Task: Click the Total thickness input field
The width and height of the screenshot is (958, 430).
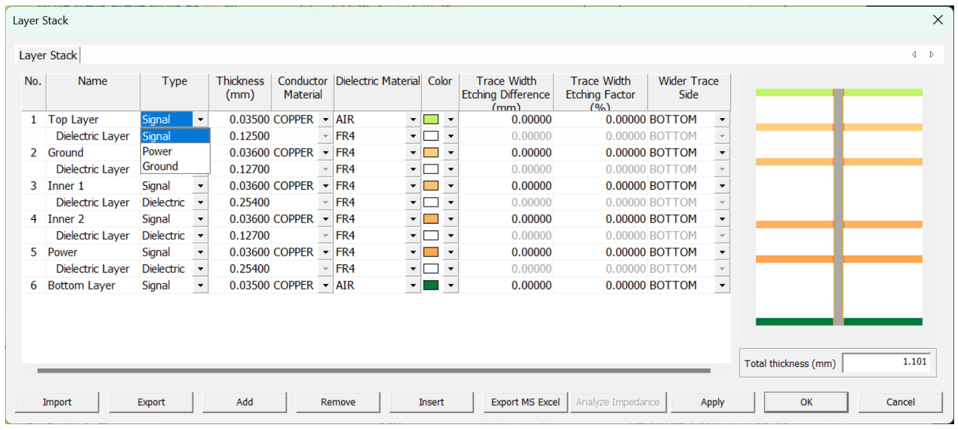Action: click(886, 362)
